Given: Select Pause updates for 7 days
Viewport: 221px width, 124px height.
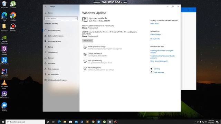Looking at the screenshot, I should coord(97,46).
